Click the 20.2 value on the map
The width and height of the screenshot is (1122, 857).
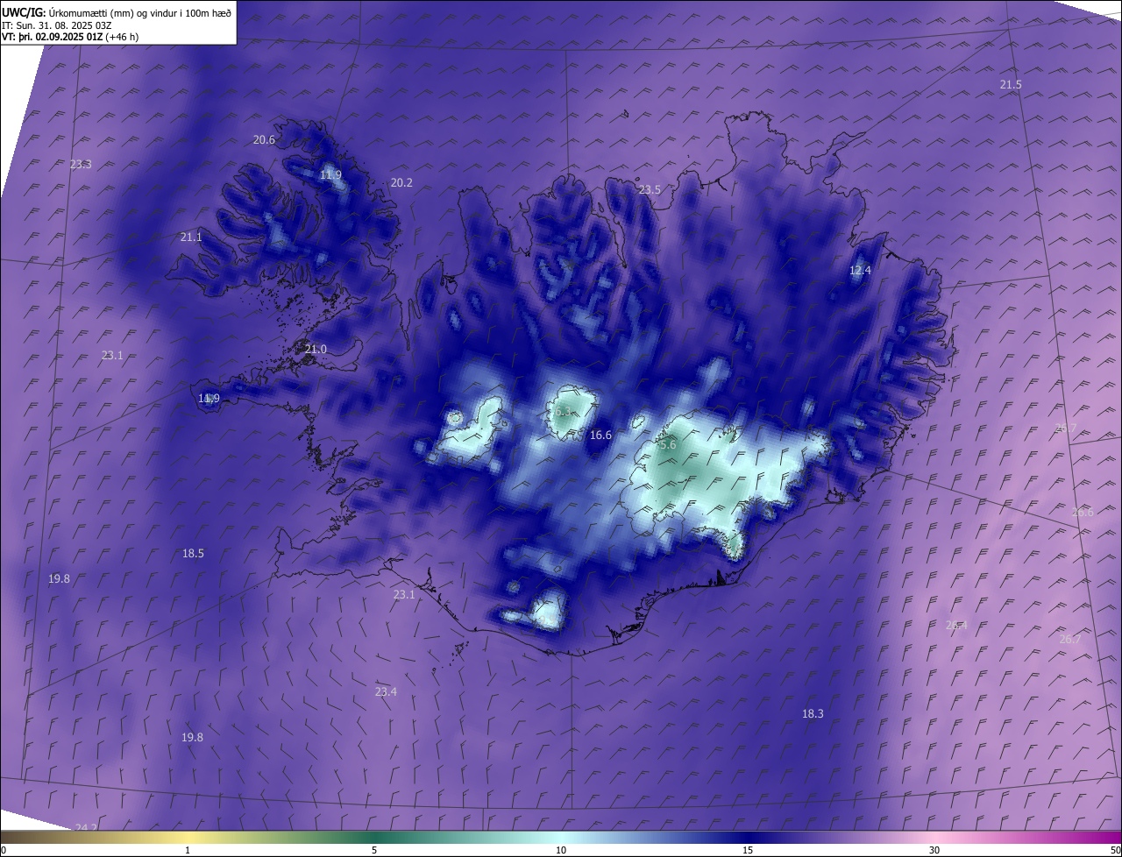click(401, 182)
